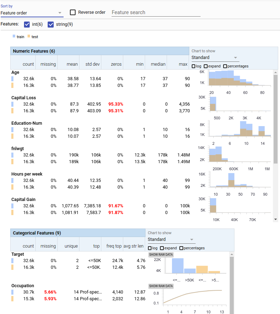
Task: Enable percentages for categorical charts
Action: pyautogui.click(x=181, y=248)
